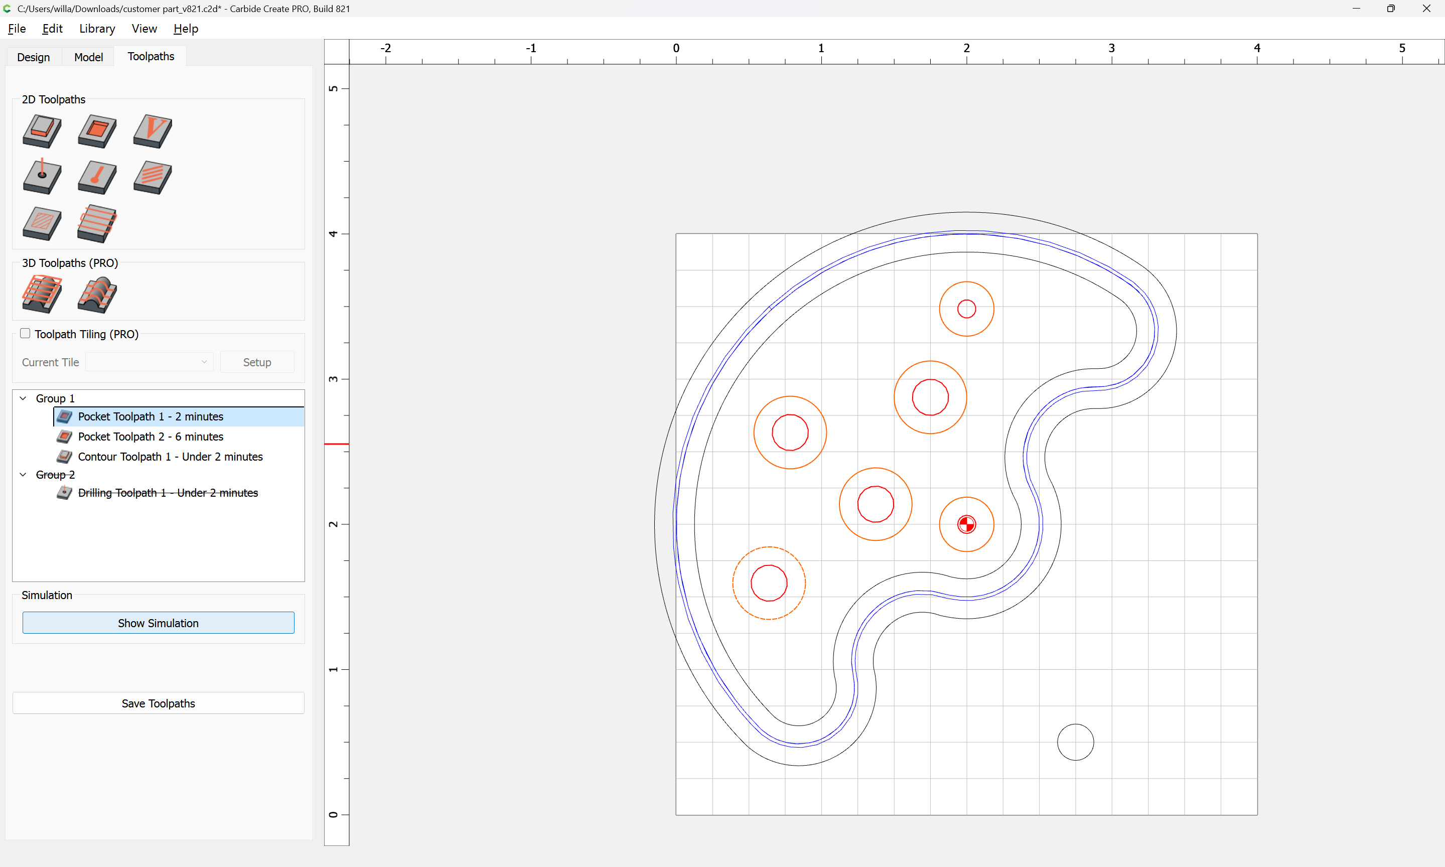Image resolution: width=1445 pixels, height=867 pixels.
Task: Open the Current Tile dropdown
Action: click(150, 362)
